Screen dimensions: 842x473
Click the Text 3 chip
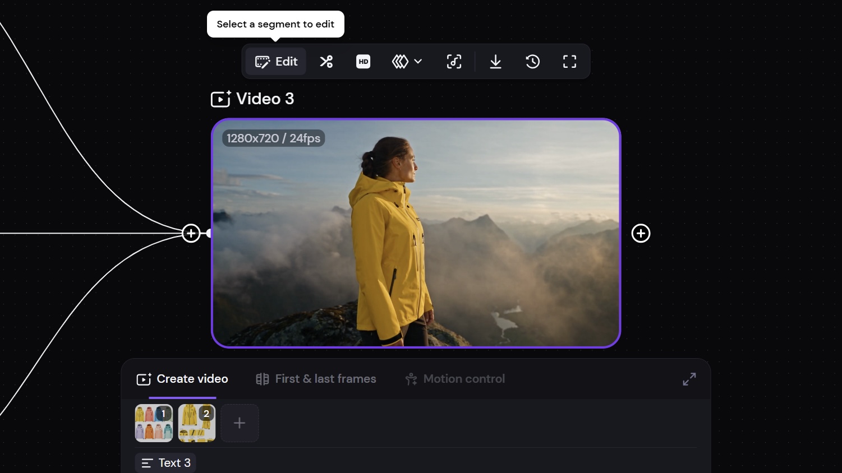click(165, 463)
